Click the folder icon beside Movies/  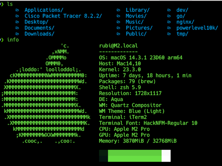[x=119, y=16]
